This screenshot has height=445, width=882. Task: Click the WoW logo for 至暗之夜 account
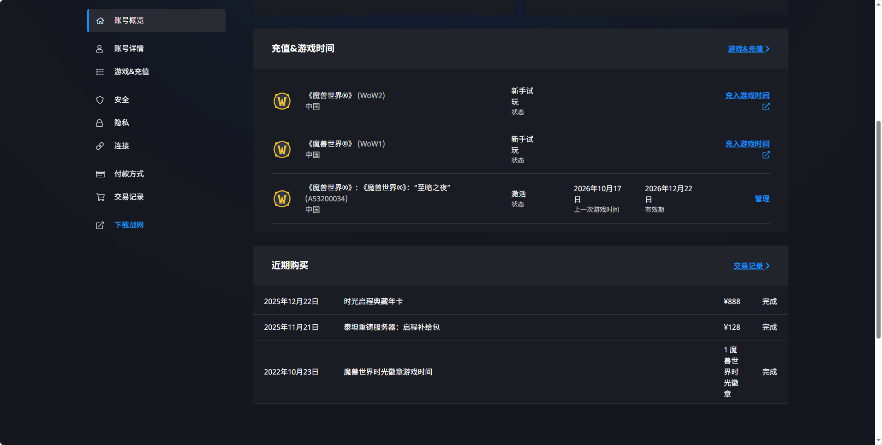click(x=282, y=199)
